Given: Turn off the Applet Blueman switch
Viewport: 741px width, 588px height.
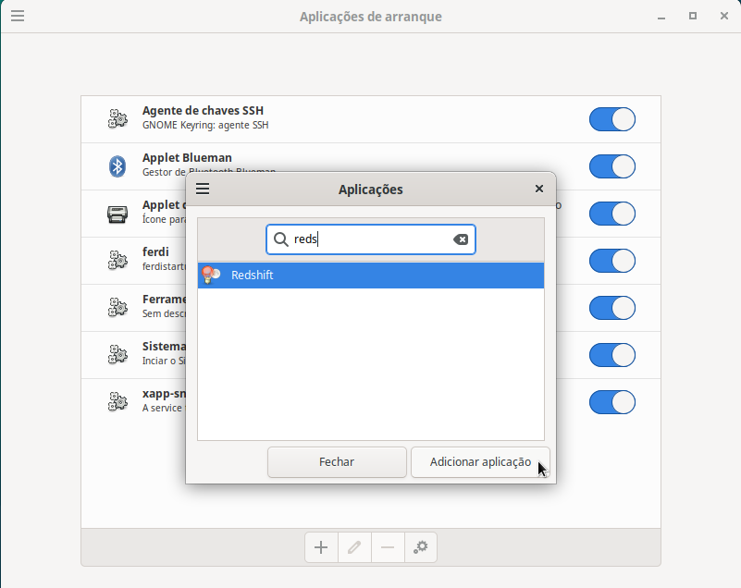Looking at the screenshot, I should point(611,166).
